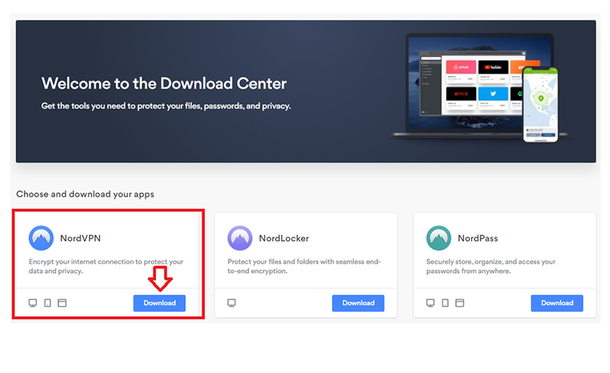Viewport: 610px width, 373px height.
Task: Click NordPass description 'Securely store, organize'
Action: pyautogui.click(x=491, y=266)
